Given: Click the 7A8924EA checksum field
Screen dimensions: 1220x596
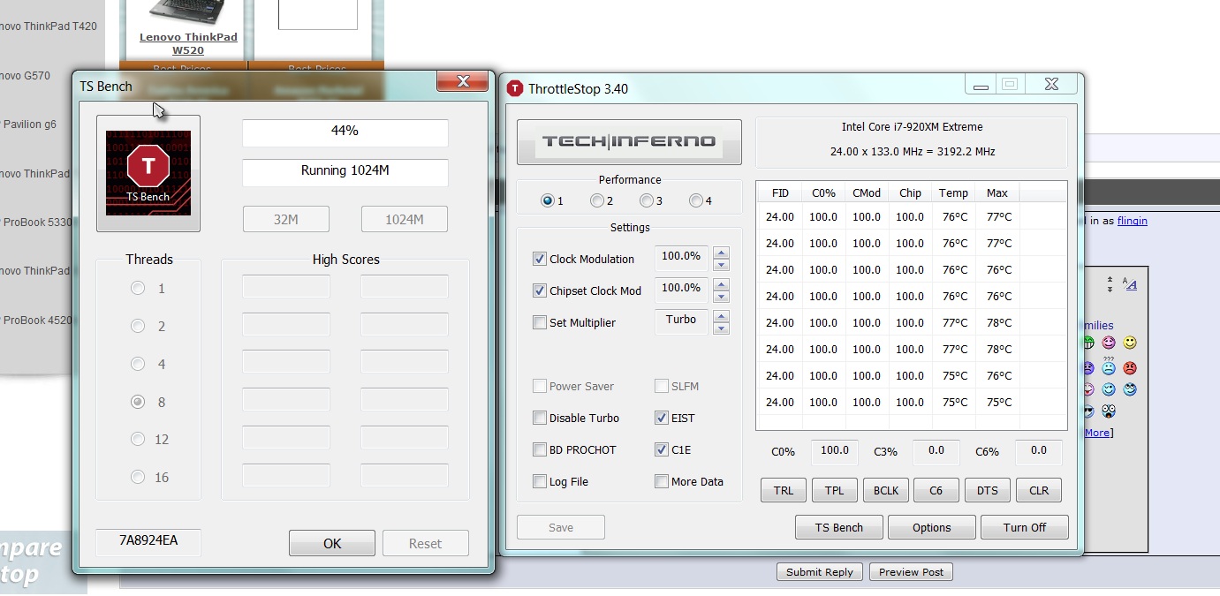Looking at the screenshot, I should pos(148,541).
